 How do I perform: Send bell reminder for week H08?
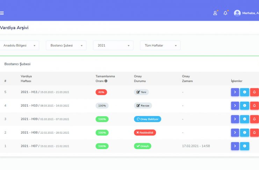(254, 133)
